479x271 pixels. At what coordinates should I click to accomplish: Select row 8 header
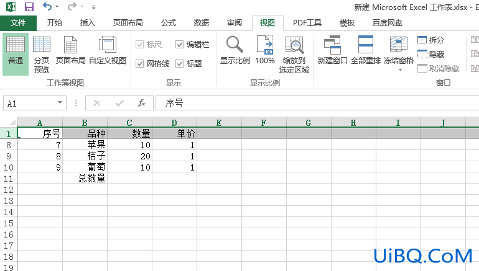click(9, 145)
